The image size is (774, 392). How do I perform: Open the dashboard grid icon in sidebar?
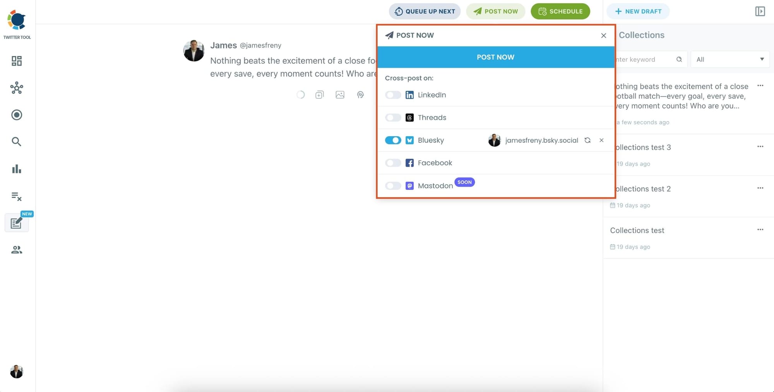coord(17,61)
